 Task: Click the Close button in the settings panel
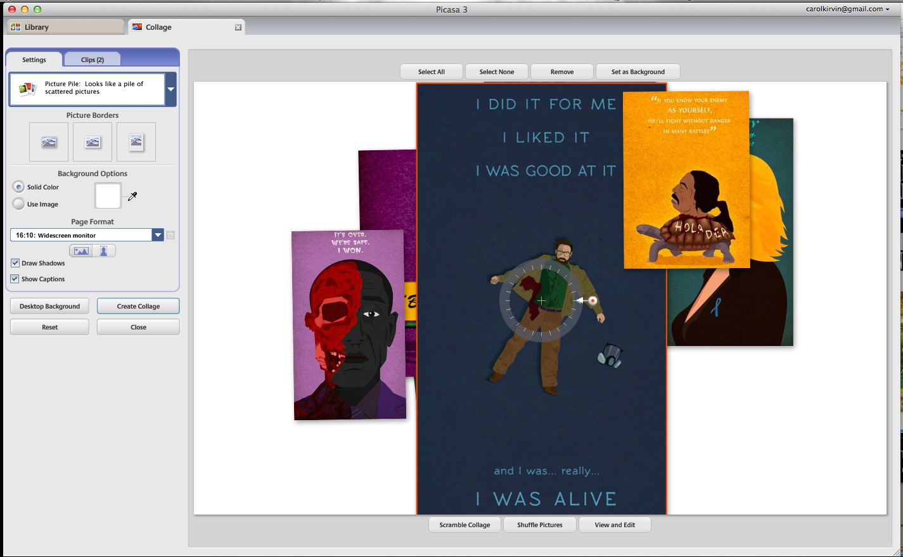tap(138, 327)
